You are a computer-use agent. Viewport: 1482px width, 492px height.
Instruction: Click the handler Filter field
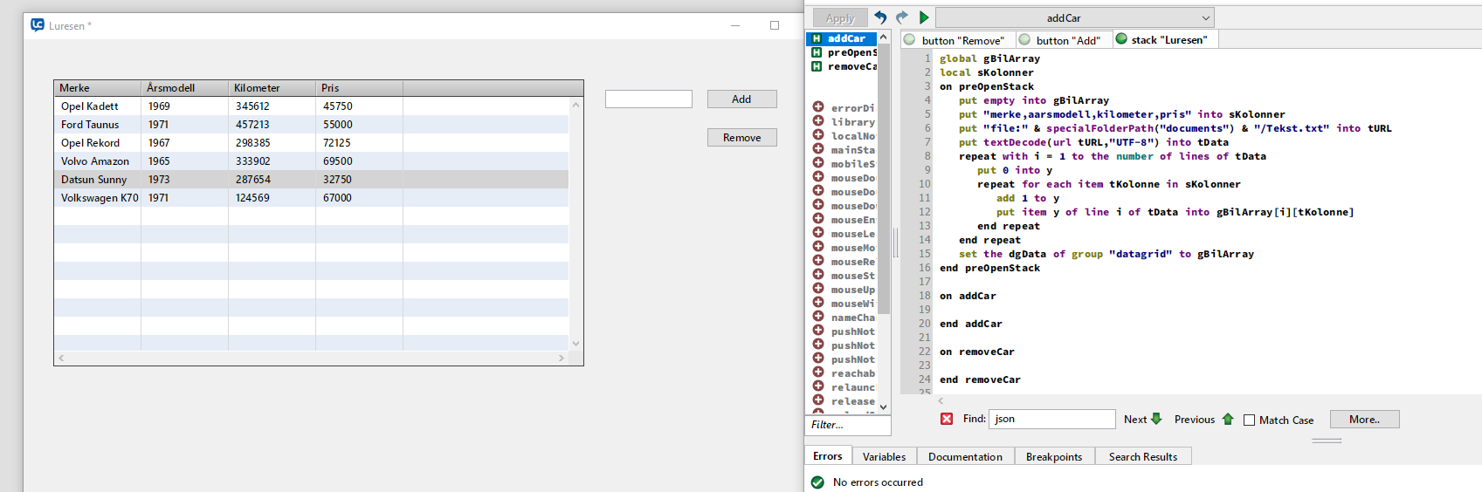[x=847, y=425]
